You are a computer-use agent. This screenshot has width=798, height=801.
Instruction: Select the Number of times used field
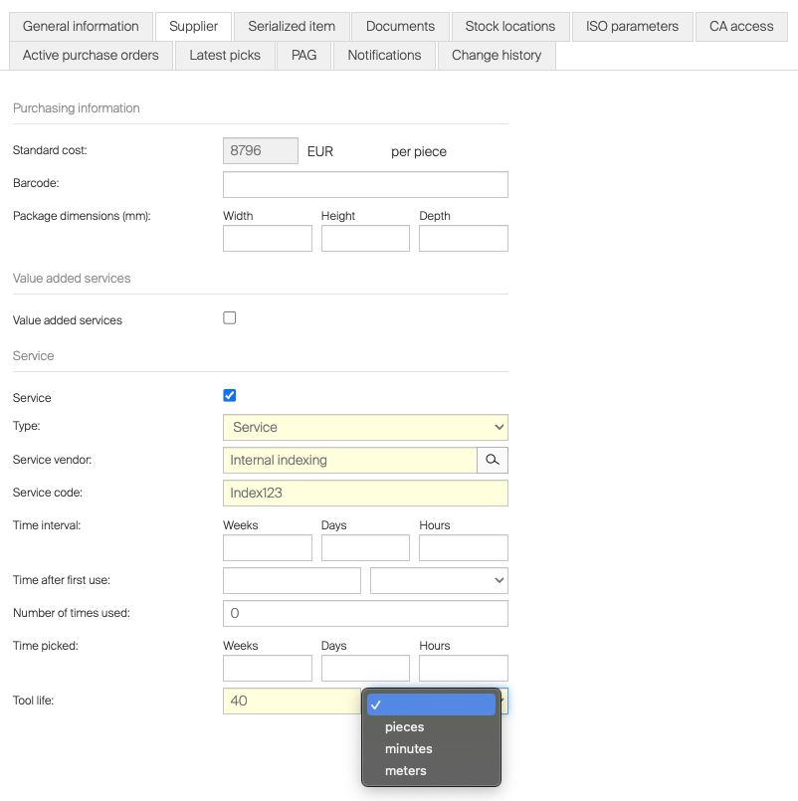(x=365, y=613)
